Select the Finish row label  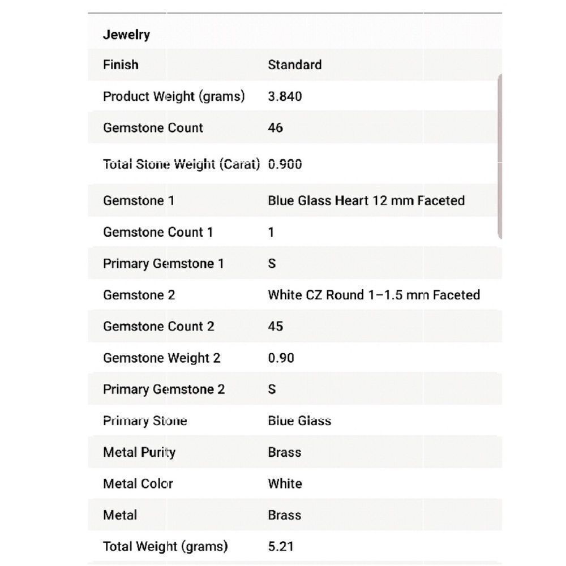click(121, 65)
